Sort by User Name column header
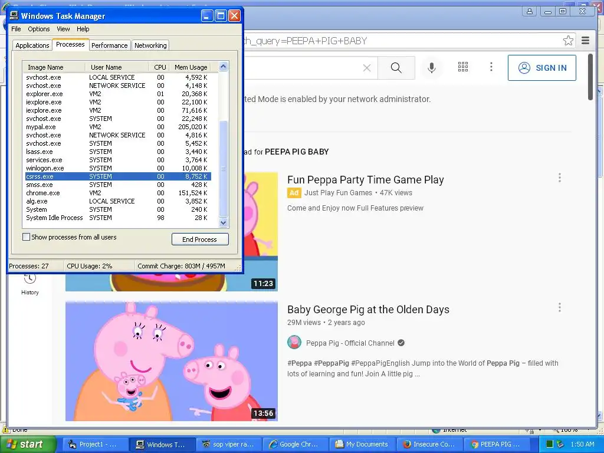The image size is (604, 453). 117,67
